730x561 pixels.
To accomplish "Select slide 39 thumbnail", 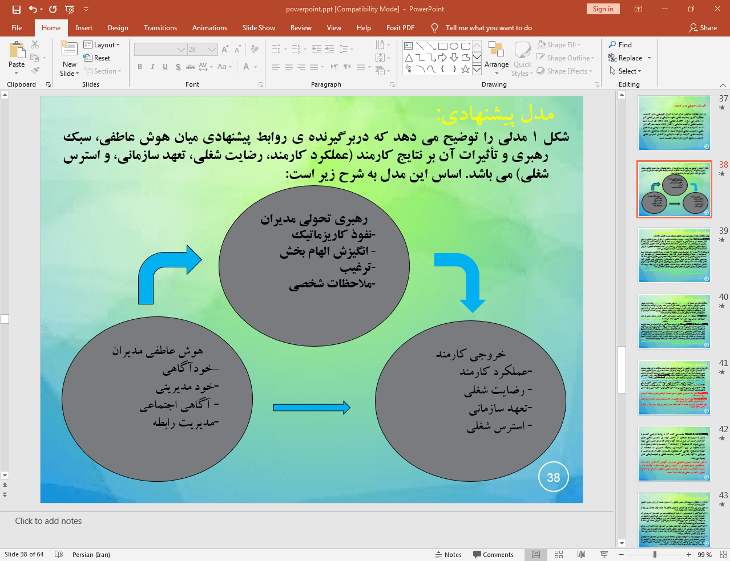I will (x=674, y=255).
